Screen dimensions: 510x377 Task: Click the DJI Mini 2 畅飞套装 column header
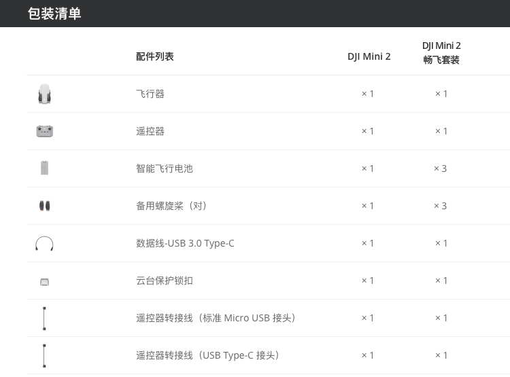tap(441, 53)
